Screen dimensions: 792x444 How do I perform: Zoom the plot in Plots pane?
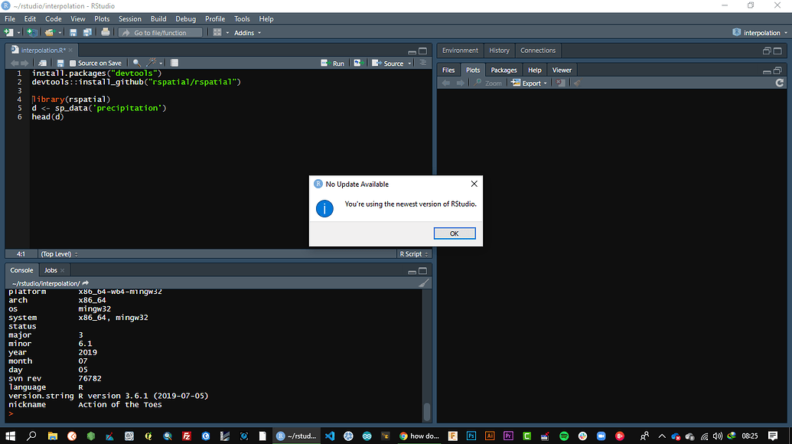488,83
